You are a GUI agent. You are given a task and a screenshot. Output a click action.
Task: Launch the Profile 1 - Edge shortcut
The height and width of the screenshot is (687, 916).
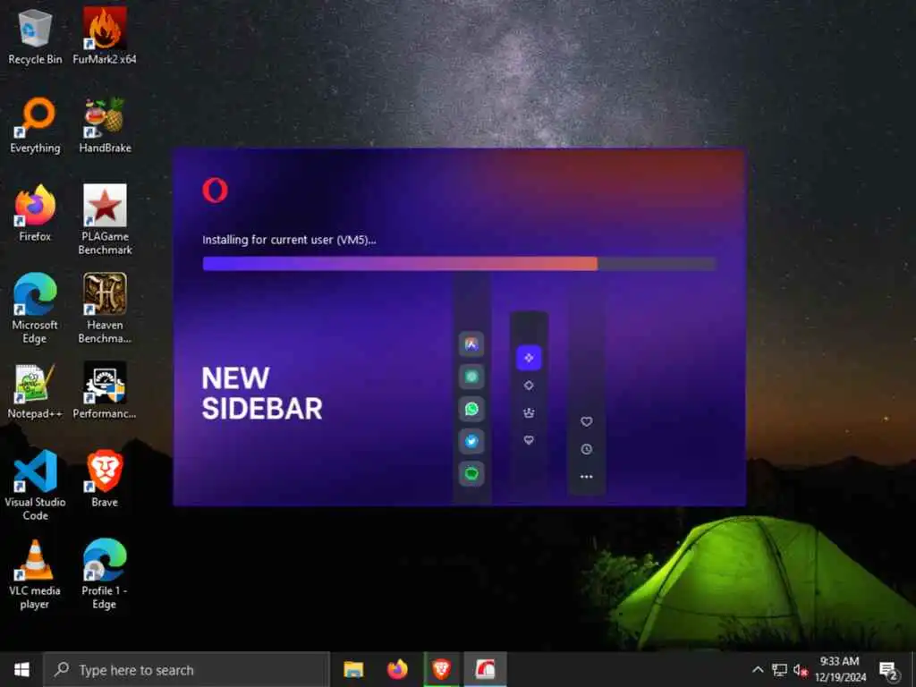pos(105,574)
